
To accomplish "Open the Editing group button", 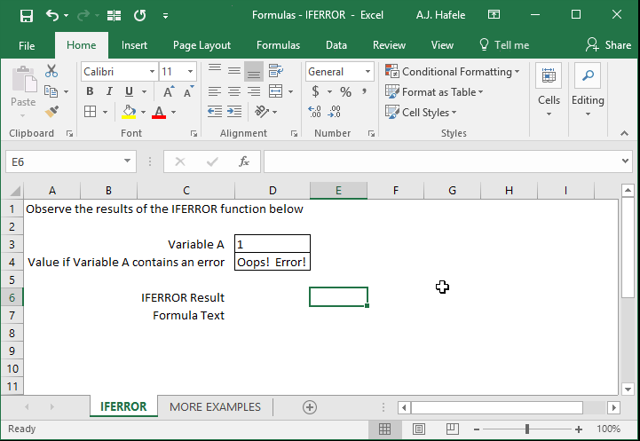I will pos(588,91).
